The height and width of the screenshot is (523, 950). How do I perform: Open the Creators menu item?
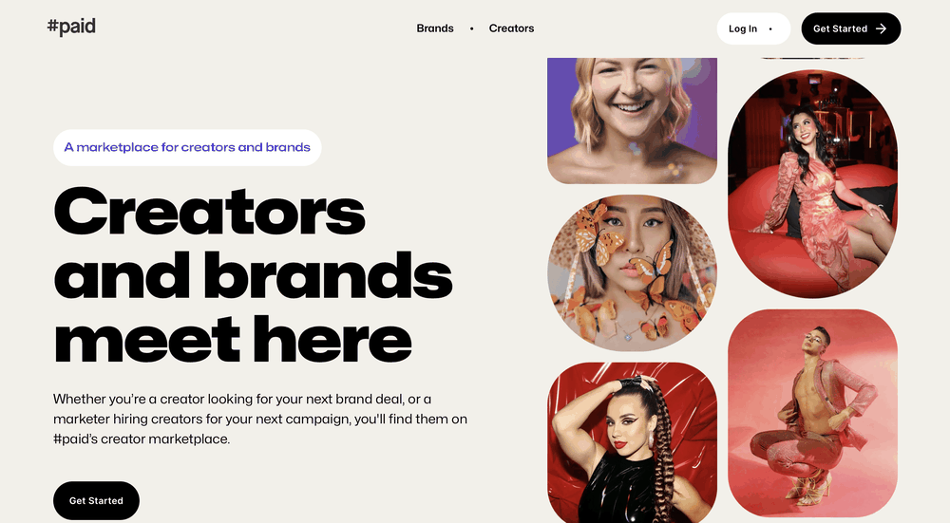511,28
